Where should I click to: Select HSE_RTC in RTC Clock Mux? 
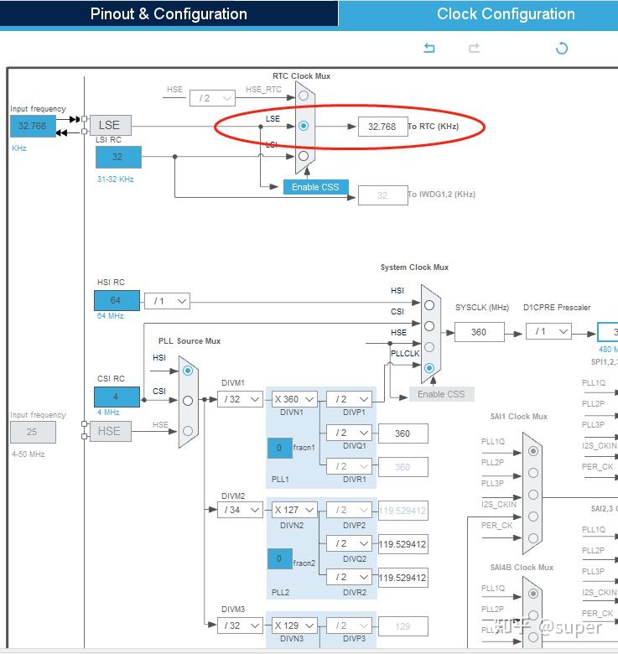pos(304,96)
